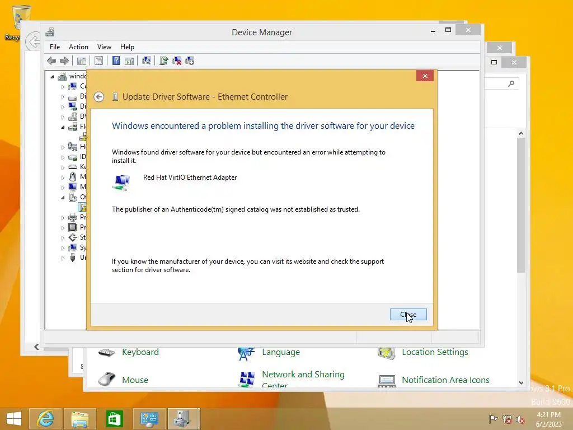This screenshot has height=430, width=573.
Task: Select the USB controllers plug icon in tree
Action: pyautogui.click(x=73, y=258)
